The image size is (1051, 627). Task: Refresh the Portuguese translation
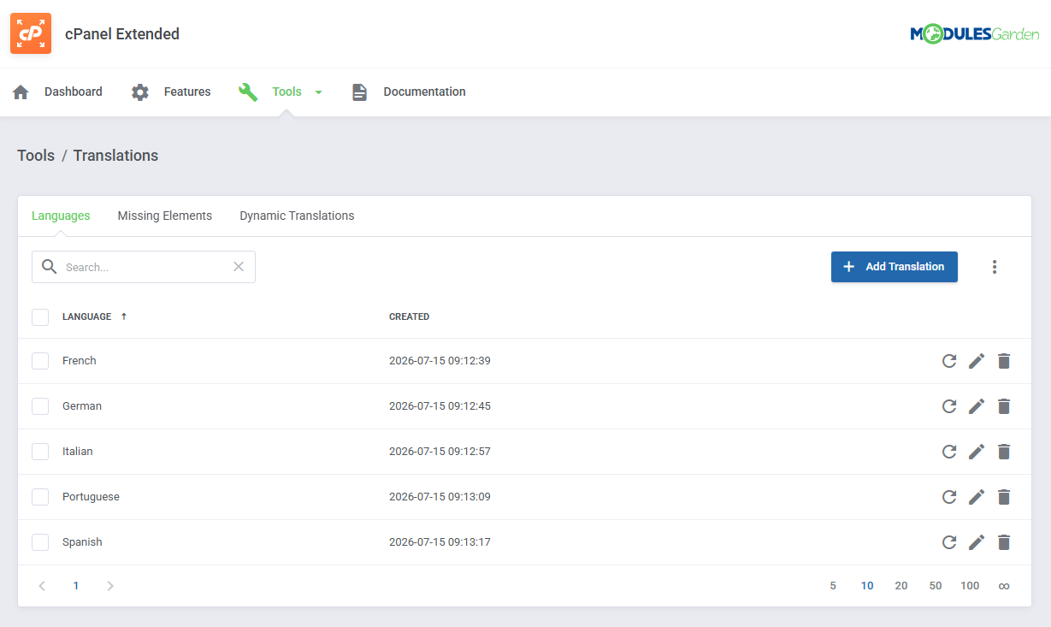(949, 497)
